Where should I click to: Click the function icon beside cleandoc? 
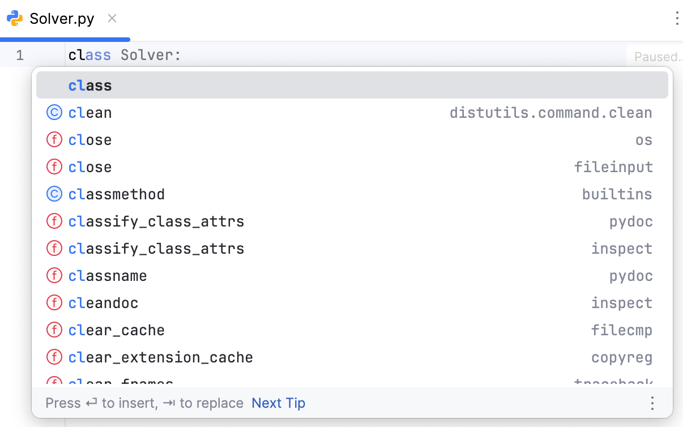[x=54, y=302]
